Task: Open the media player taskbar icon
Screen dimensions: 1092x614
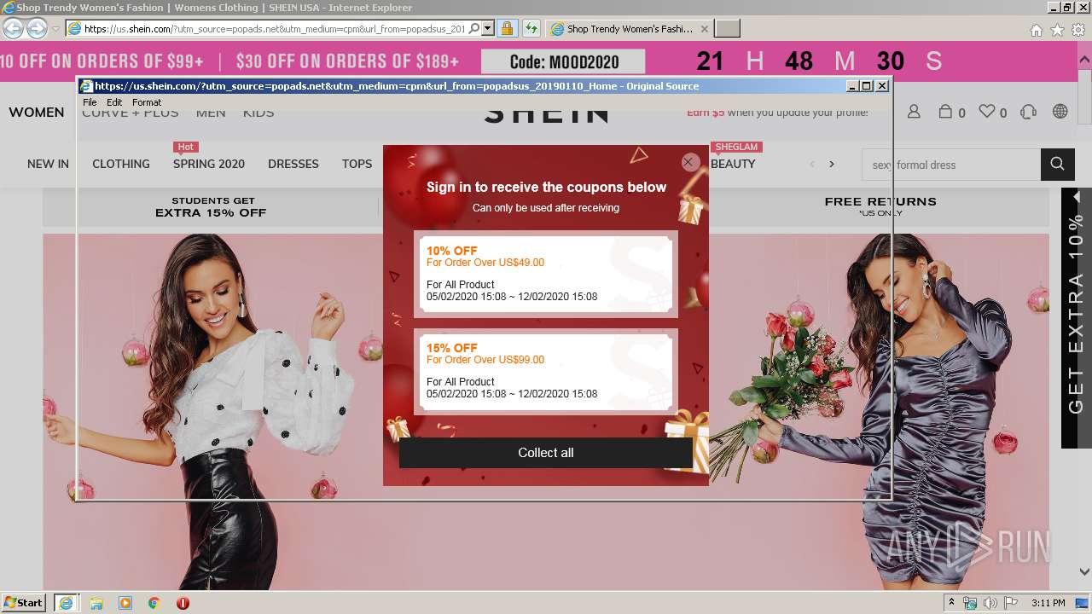Action: 125,603
